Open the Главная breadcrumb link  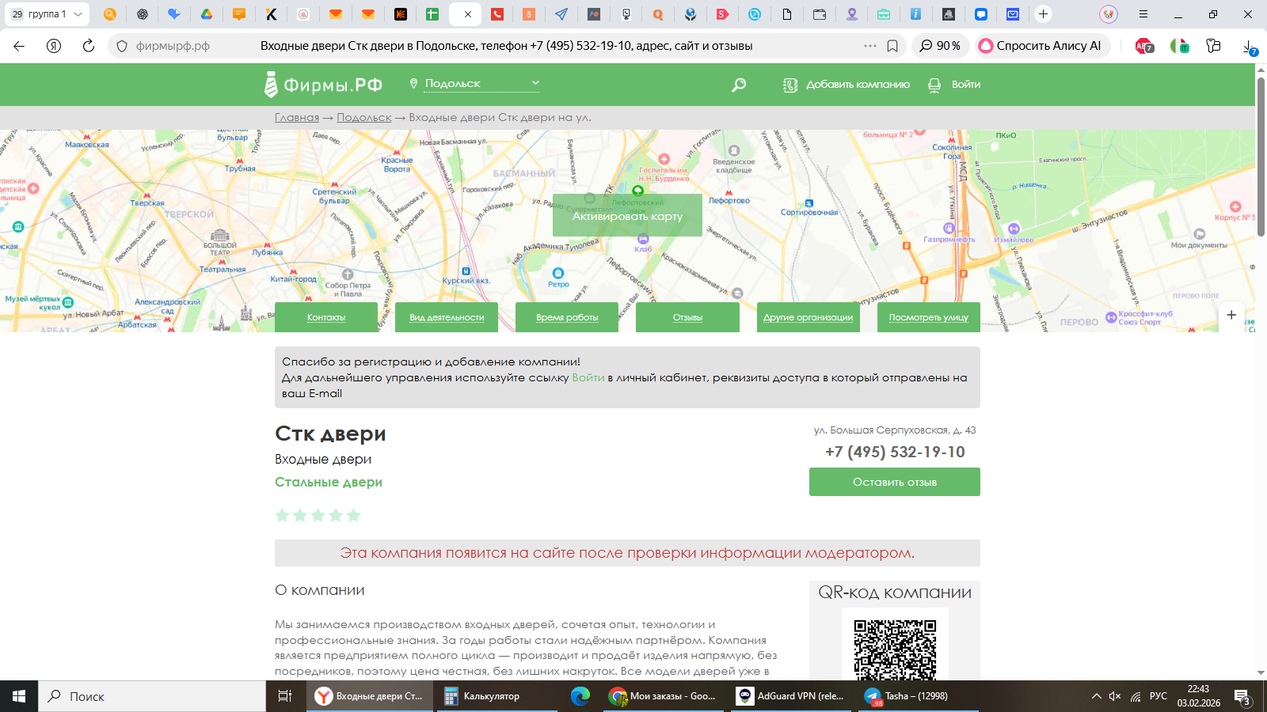click(x=297, y=117)
